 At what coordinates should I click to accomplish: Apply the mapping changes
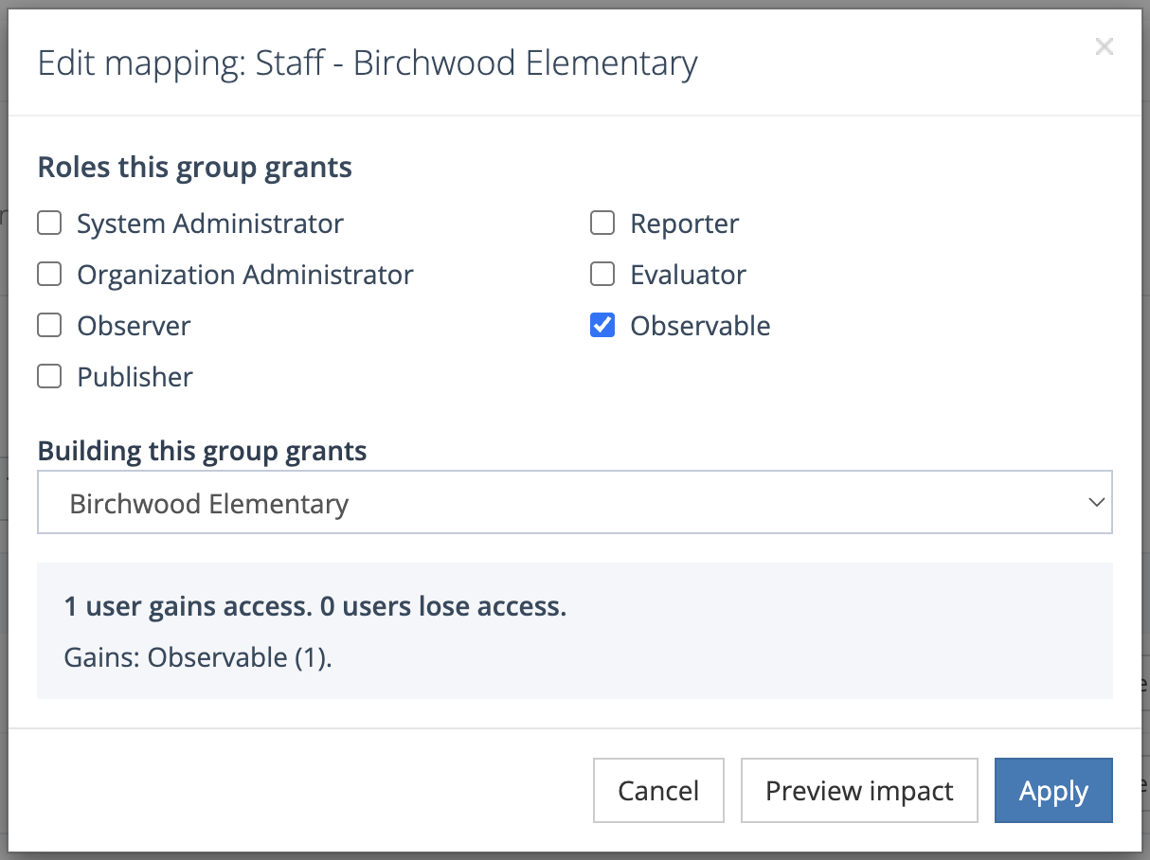[x=1053, y=791]
